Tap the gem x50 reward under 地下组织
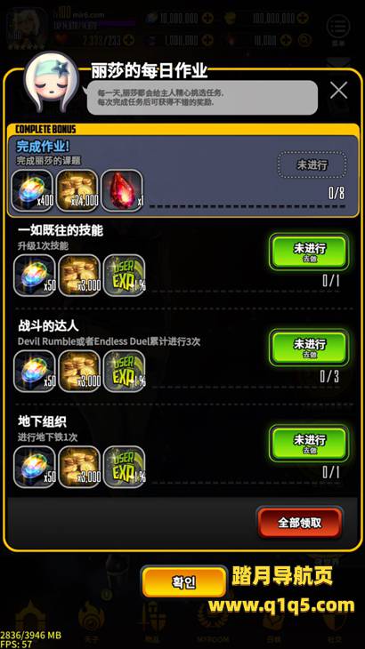The width and height of the screenshot is (365, 649). coord(35,467)
